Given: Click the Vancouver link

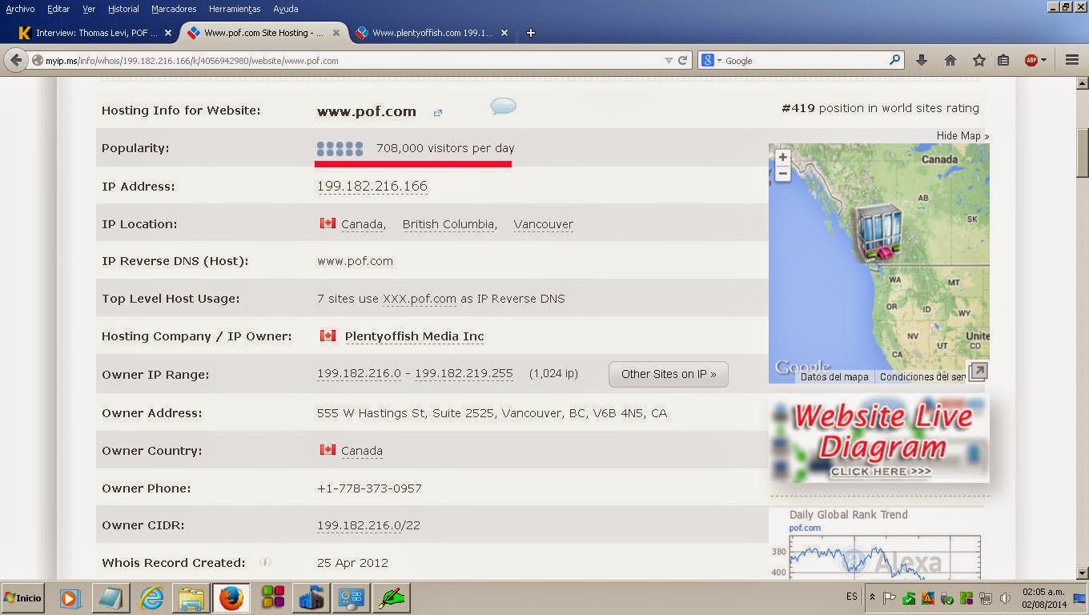Looking at the screenshot, I should coord(544,224).
